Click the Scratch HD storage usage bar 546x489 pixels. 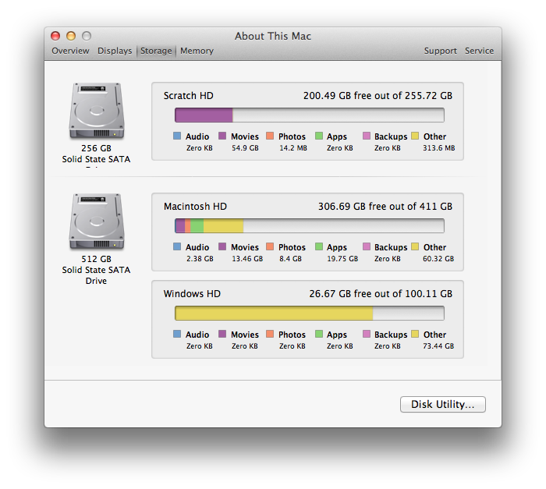pyautogui.click(x=310, y=115)
